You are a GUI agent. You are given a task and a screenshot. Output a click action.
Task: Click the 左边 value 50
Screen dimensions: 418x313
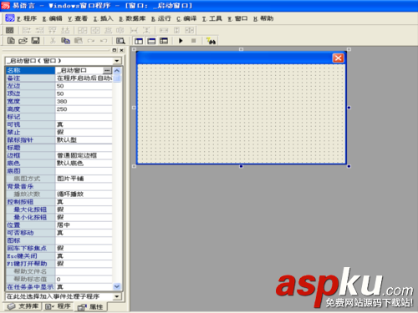[x=60, y=86]
